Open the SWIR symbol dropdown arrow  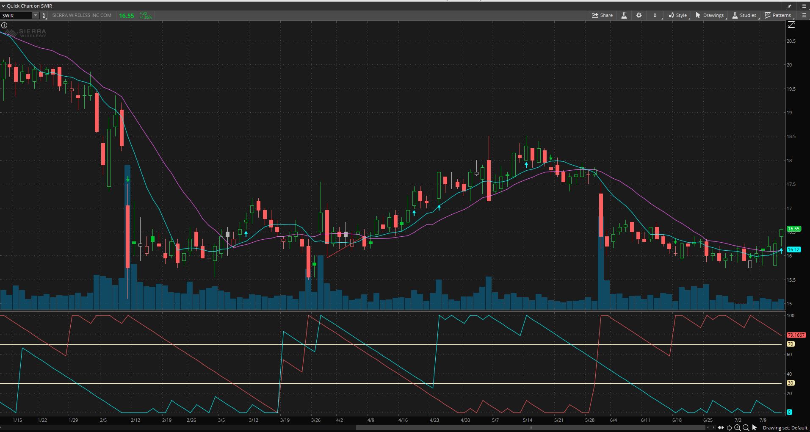click(36, 16)
